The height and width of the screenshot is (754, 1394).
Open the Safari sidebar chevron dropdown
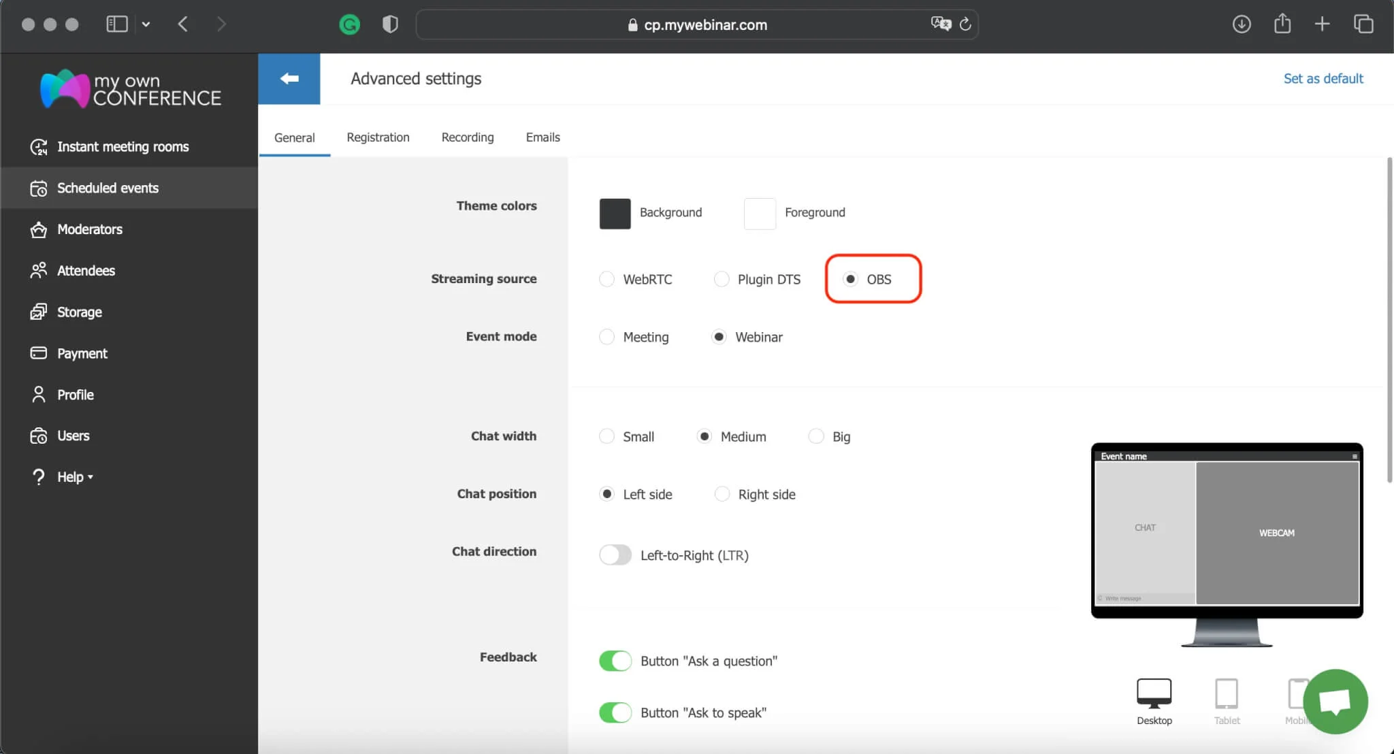coord(146,24)
